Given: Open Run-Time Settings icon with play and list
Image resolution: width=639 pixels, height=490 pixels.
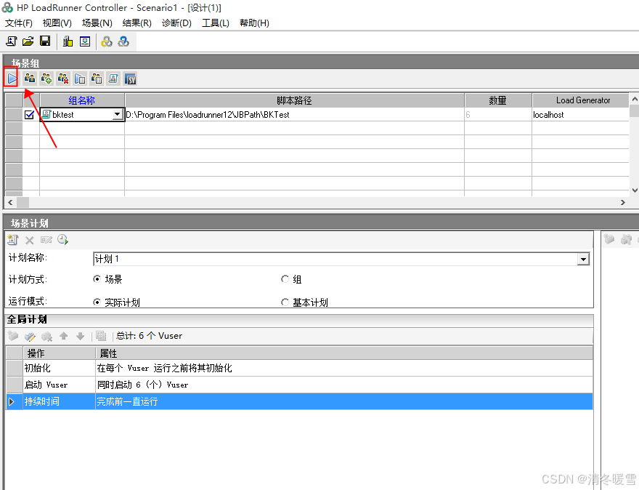Looking at the screenshot, I should coord(80,79).
